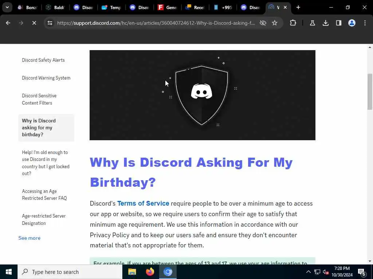Switch to the Bonzi browser tab

point(28,7)
